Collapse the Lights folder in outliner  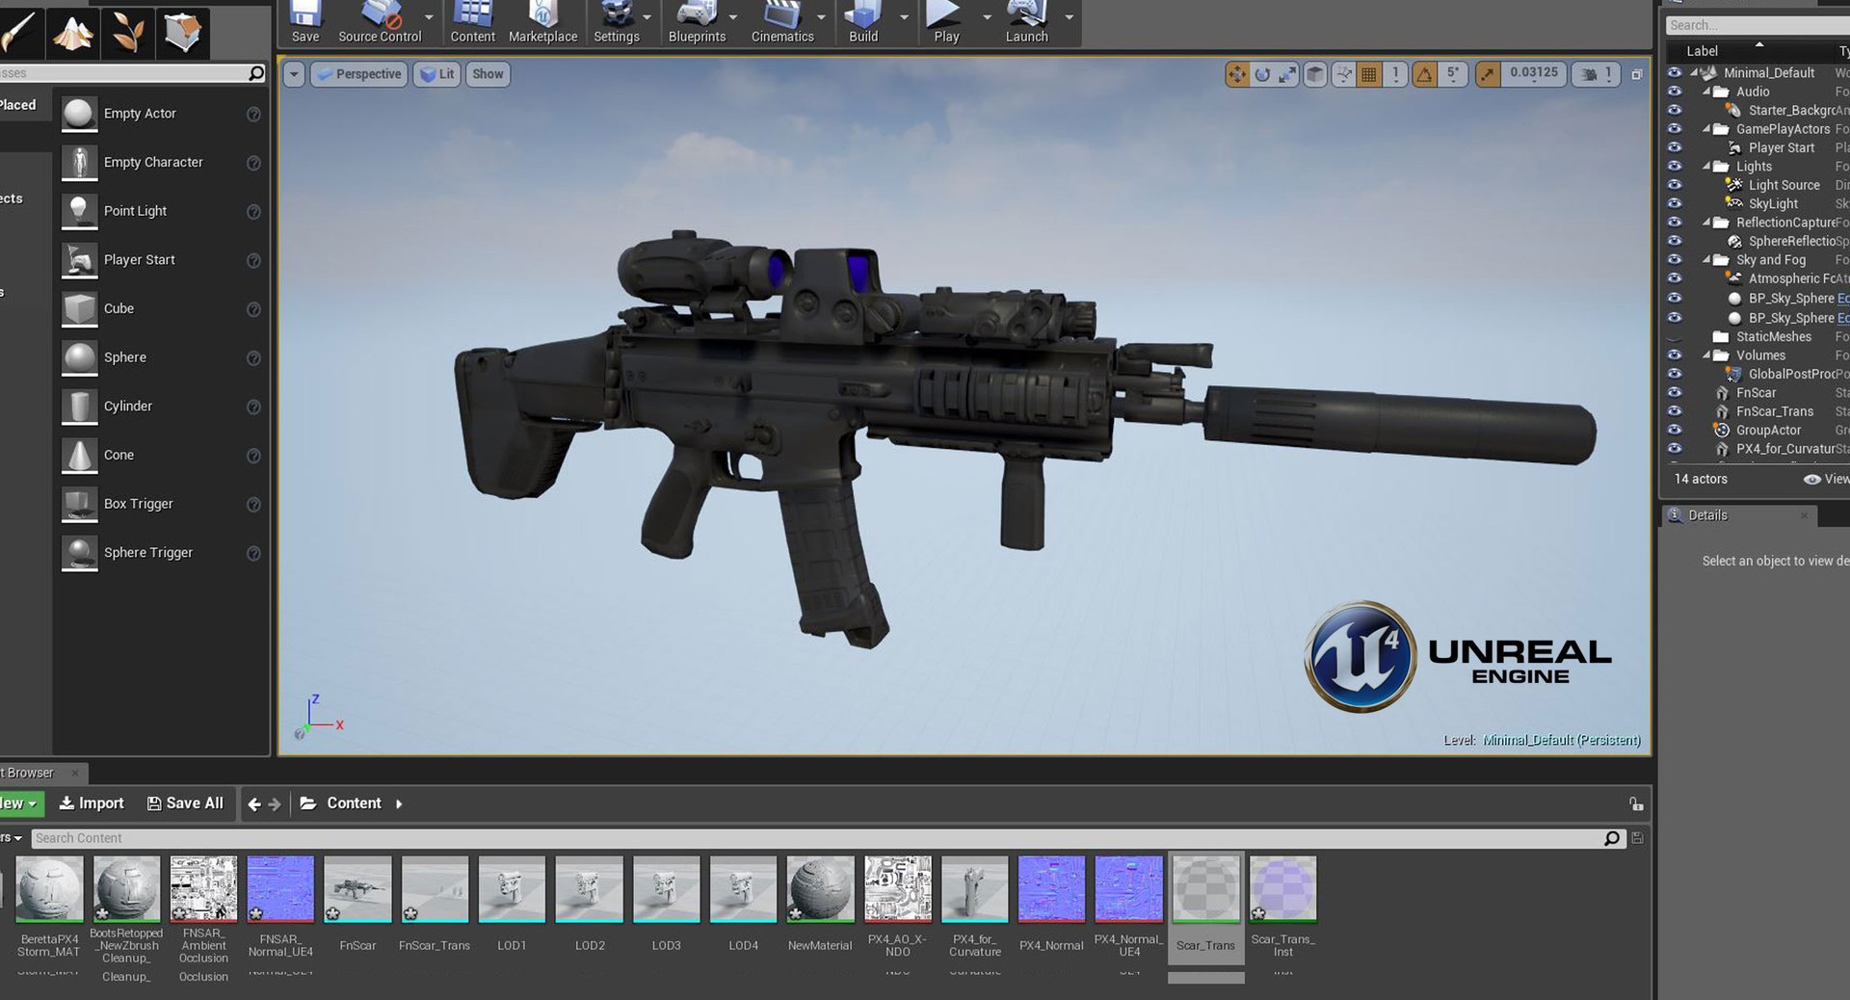pyautogui.click(x=1706, y=166)
